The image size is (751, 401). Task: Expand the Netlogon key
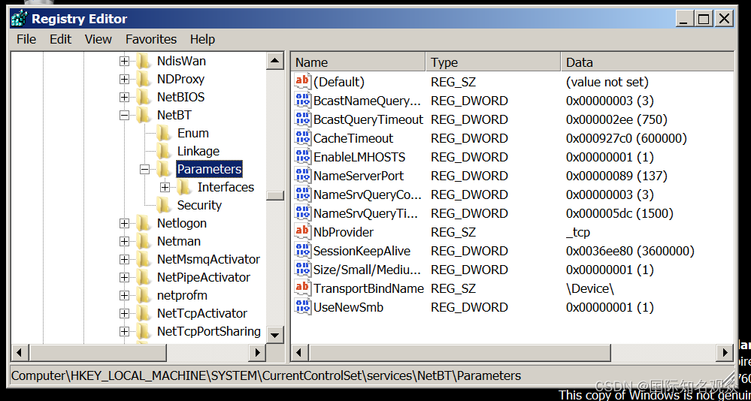click(x=124, y=224)
